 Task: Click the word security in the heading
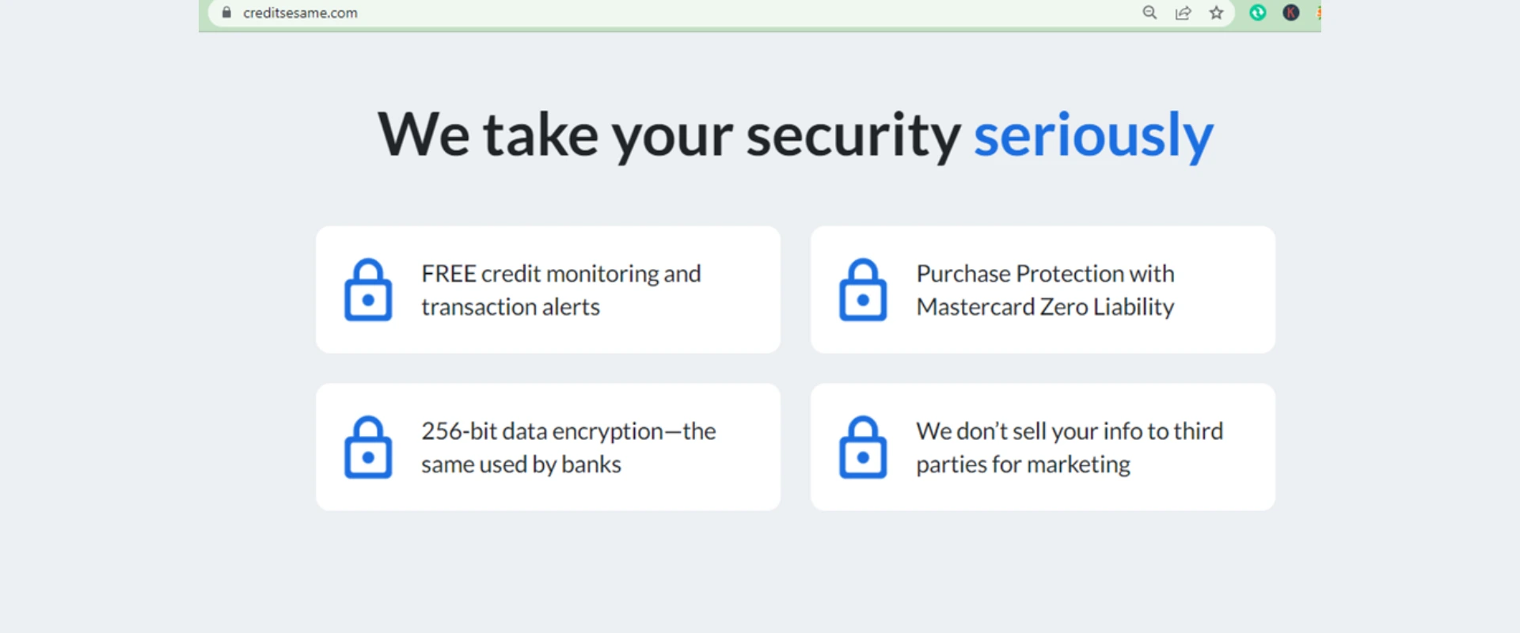click(853, 135)
